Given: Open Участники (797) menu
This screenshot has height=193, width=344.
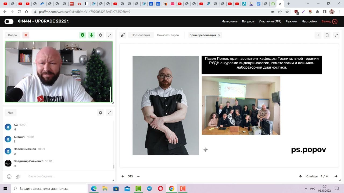Looking at the screenshot, I should point(270,21).
